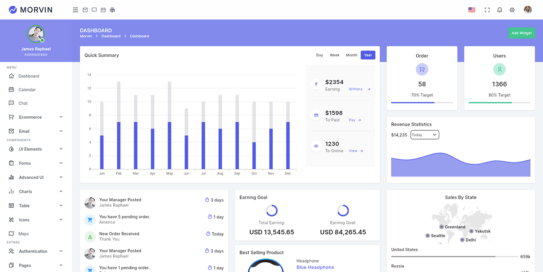Click James Raphael's profile avatar
The image size is (543, 272).
tap(36, 34)
